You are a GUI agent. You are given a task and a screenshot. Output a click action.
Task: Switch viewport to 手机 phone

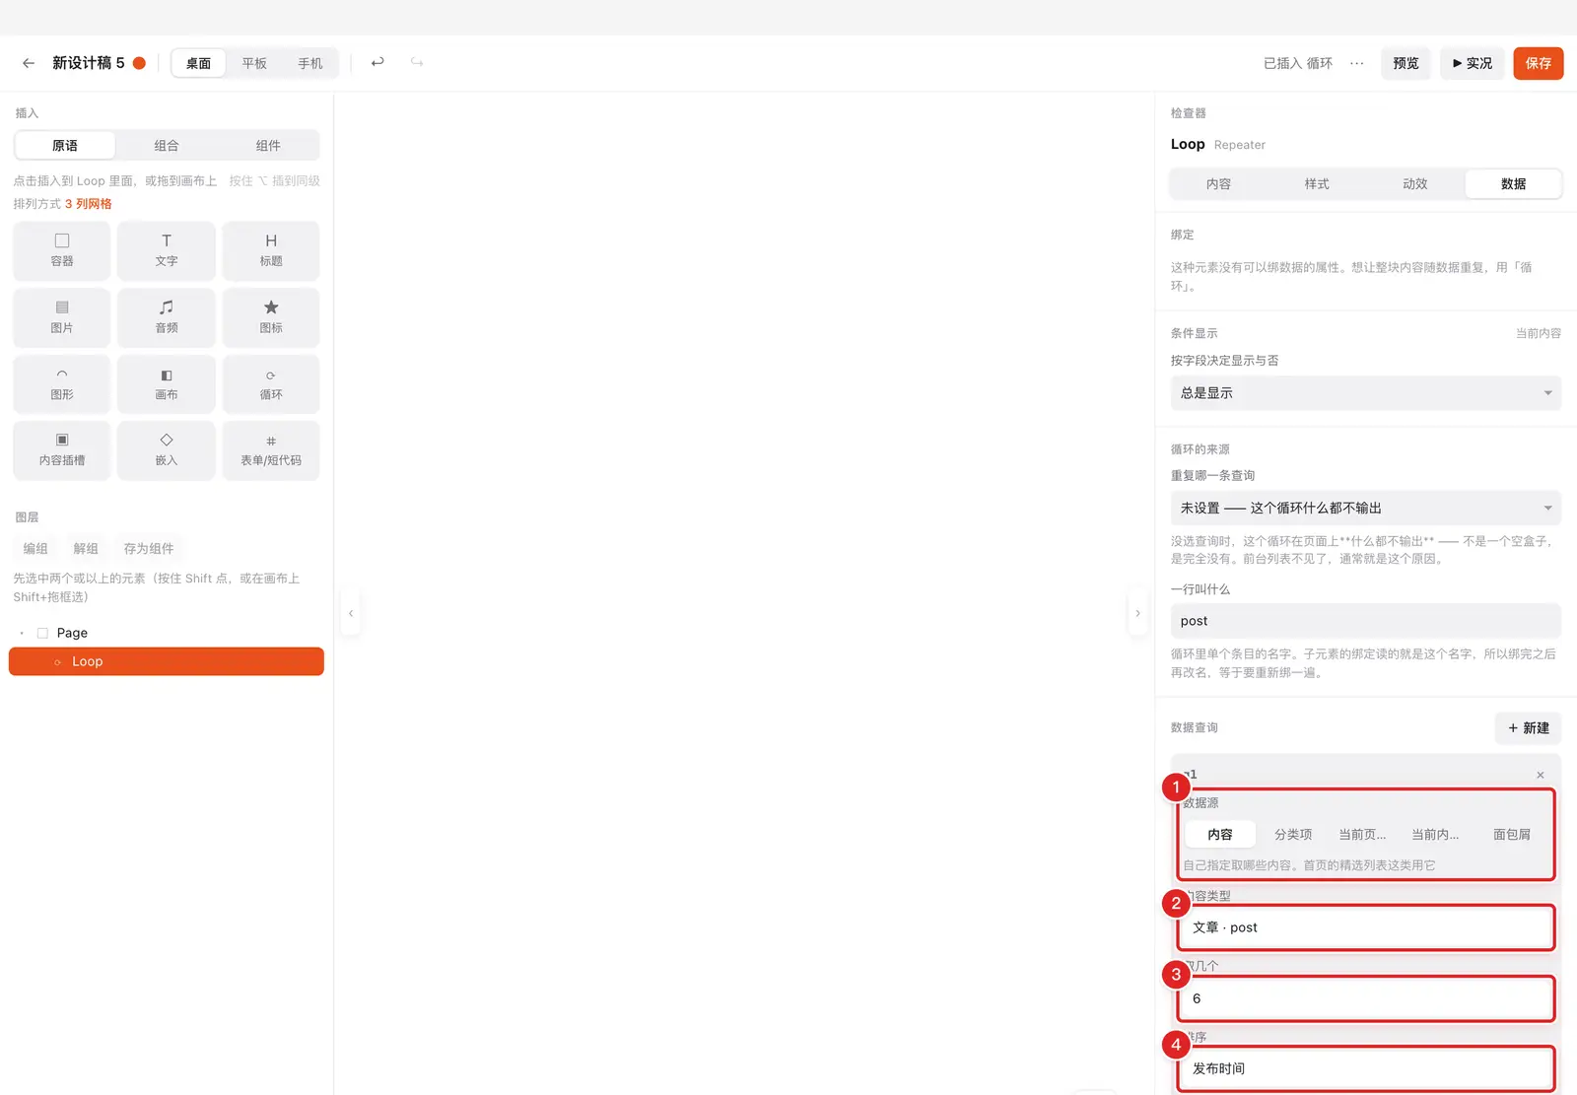(x=310, y=63)
